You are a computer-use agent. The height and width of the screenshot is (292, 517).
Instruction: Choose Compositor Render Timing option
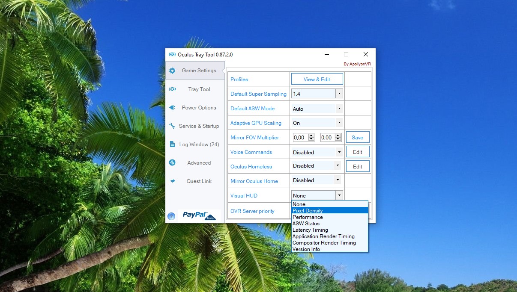click(x=329, y=243)
